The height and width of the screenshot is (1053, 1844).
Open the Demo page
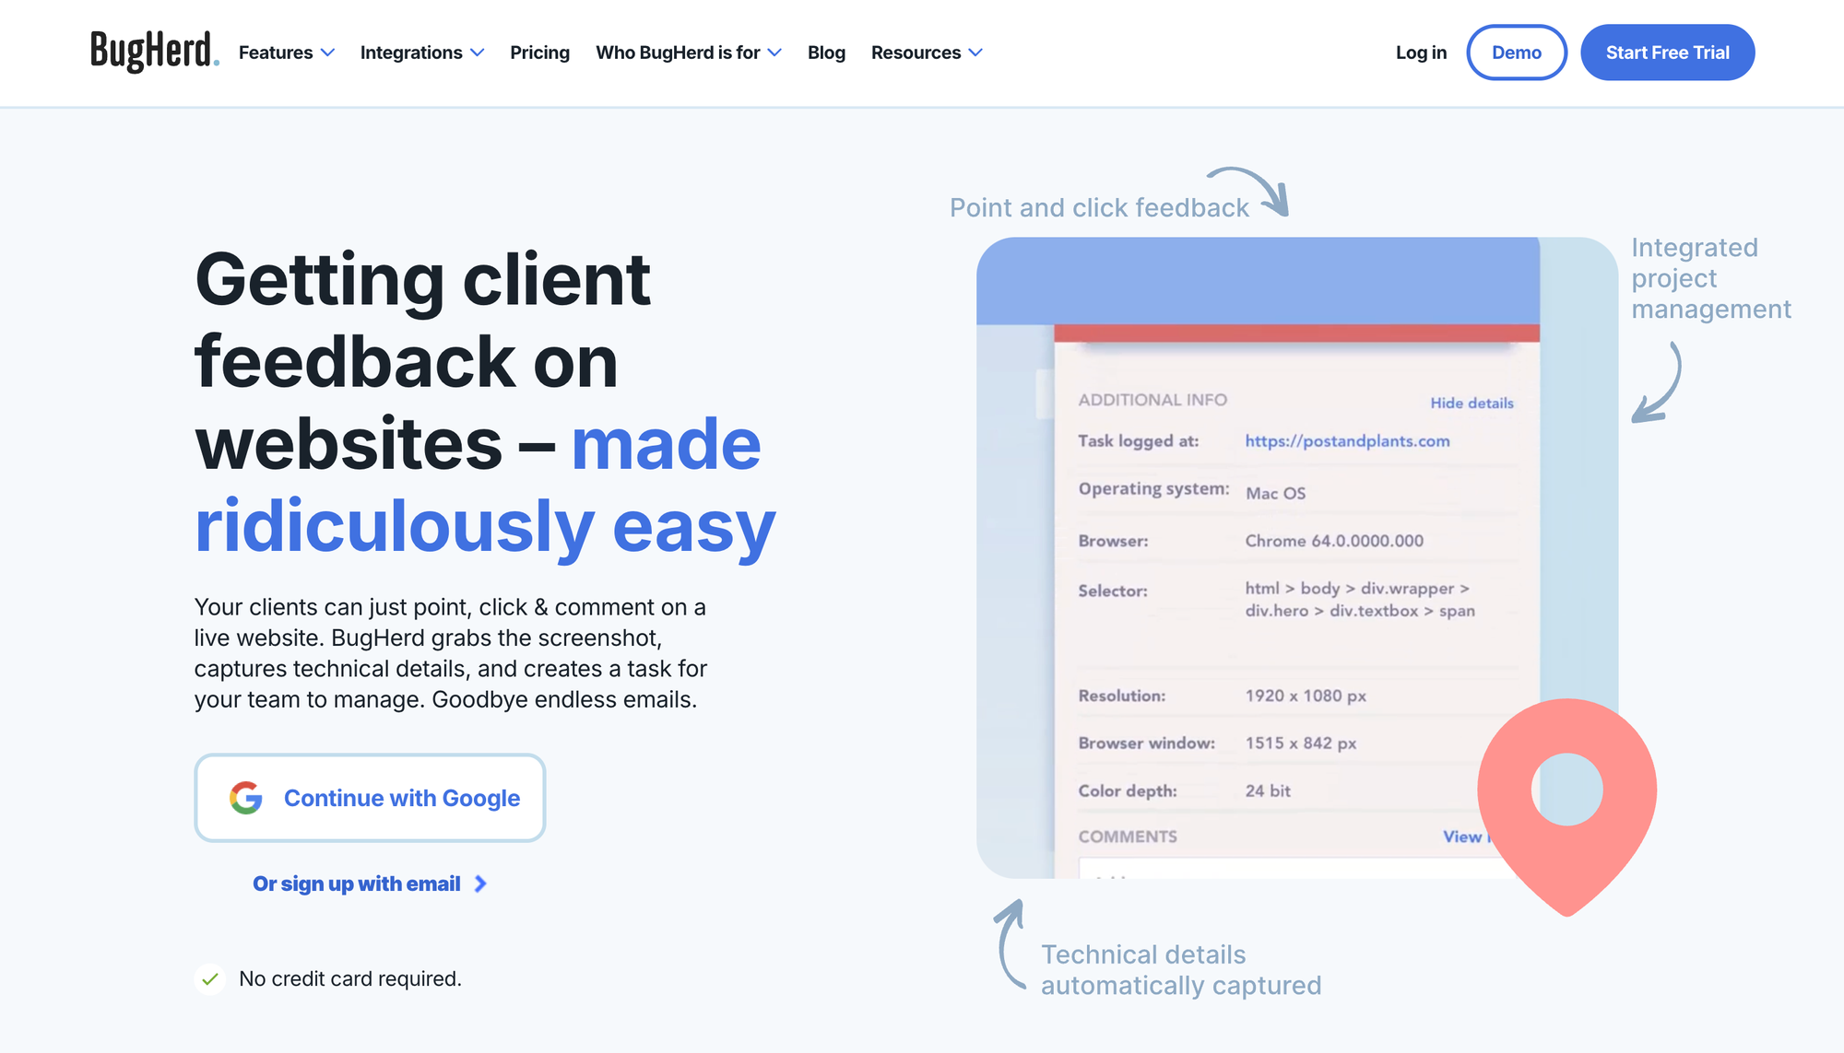(1517, 53)
